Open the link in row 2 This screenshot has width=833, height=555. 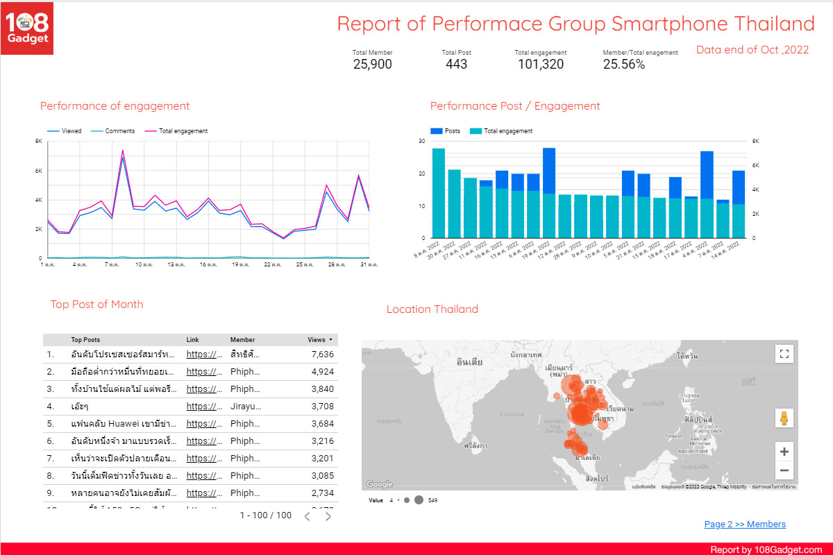pyautogui.click(x=203, y=371)
